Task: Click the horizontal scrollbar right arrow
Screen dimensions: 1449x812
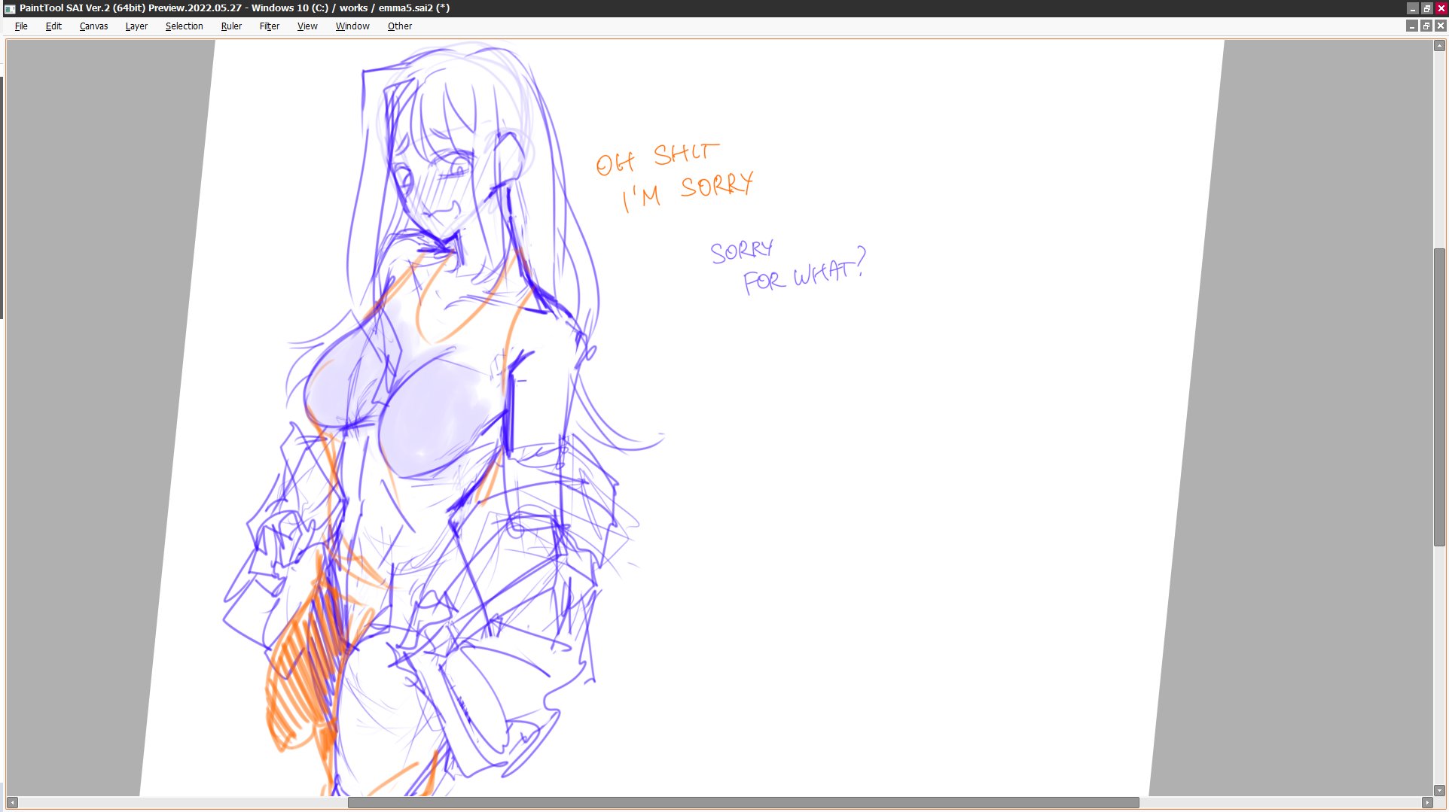Action: pos(1427,803)
